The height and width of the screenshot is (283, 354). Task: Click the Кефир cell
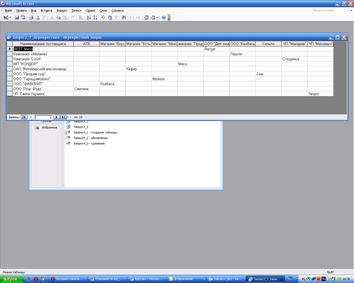(138, 69)
